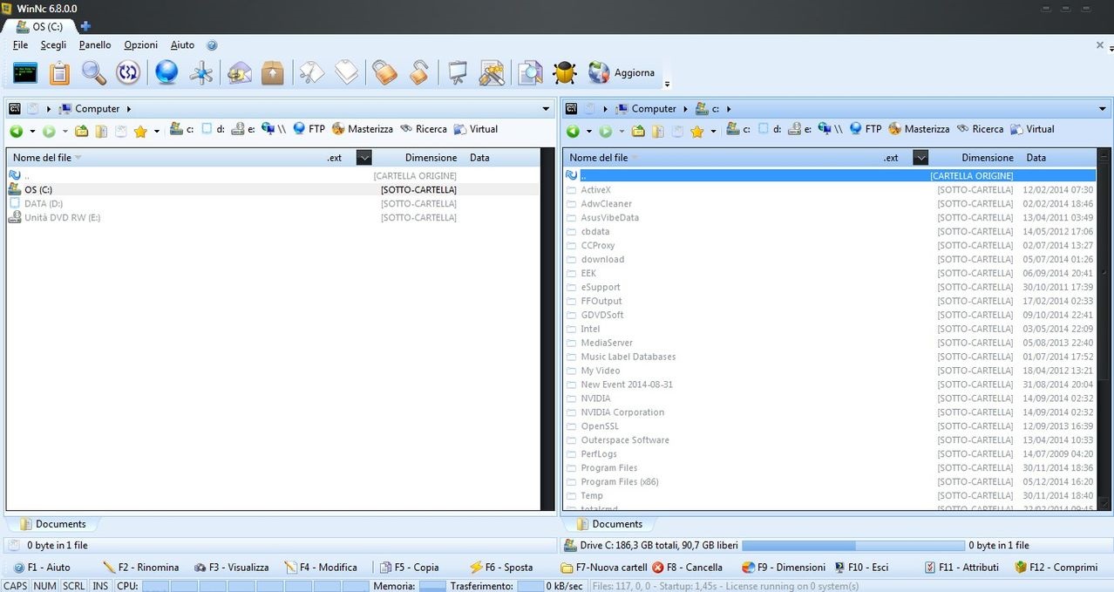Expand breadcrumb arrow after c: in right panel
Image resolution: width=1114 pixels, height=592 pixels.
[x=728, y=109]
